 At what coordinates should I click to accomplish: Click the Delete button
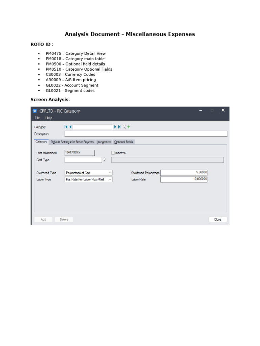point(64,219)
